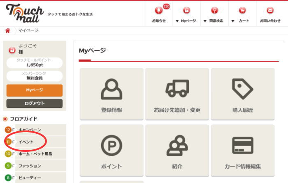Open the 紹介 label

click(177, 166)
